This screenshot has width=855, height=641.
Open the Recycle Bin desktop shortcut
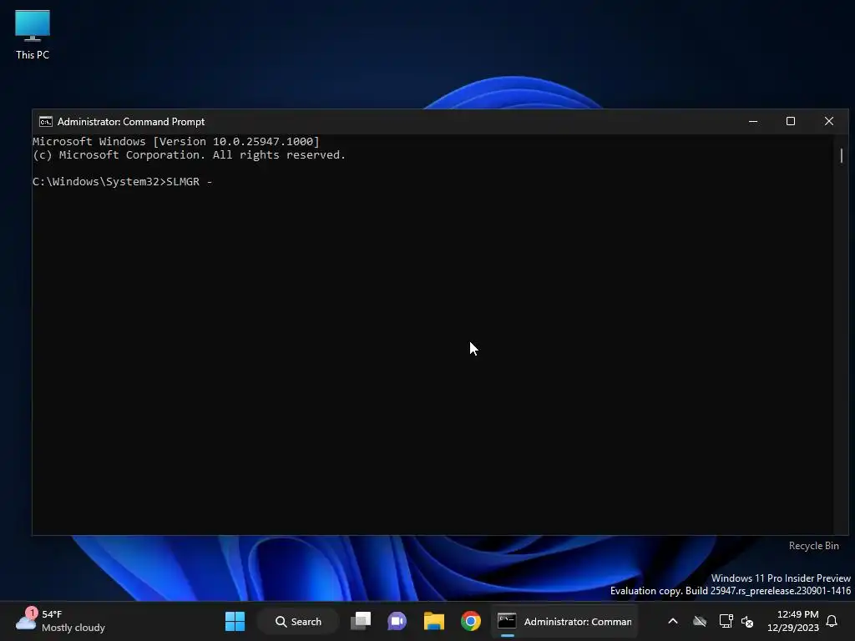click(813, 546)
